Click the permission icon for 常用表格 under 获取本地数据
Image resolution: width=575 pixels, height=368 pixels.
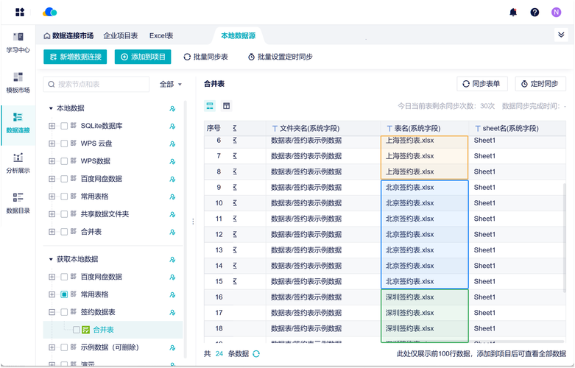[x=172, y=294]
